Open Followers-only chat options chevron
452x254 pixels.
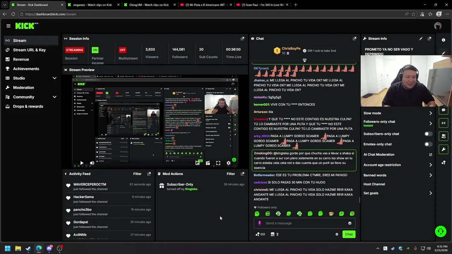pyautogui.click(x=430, y=123)
